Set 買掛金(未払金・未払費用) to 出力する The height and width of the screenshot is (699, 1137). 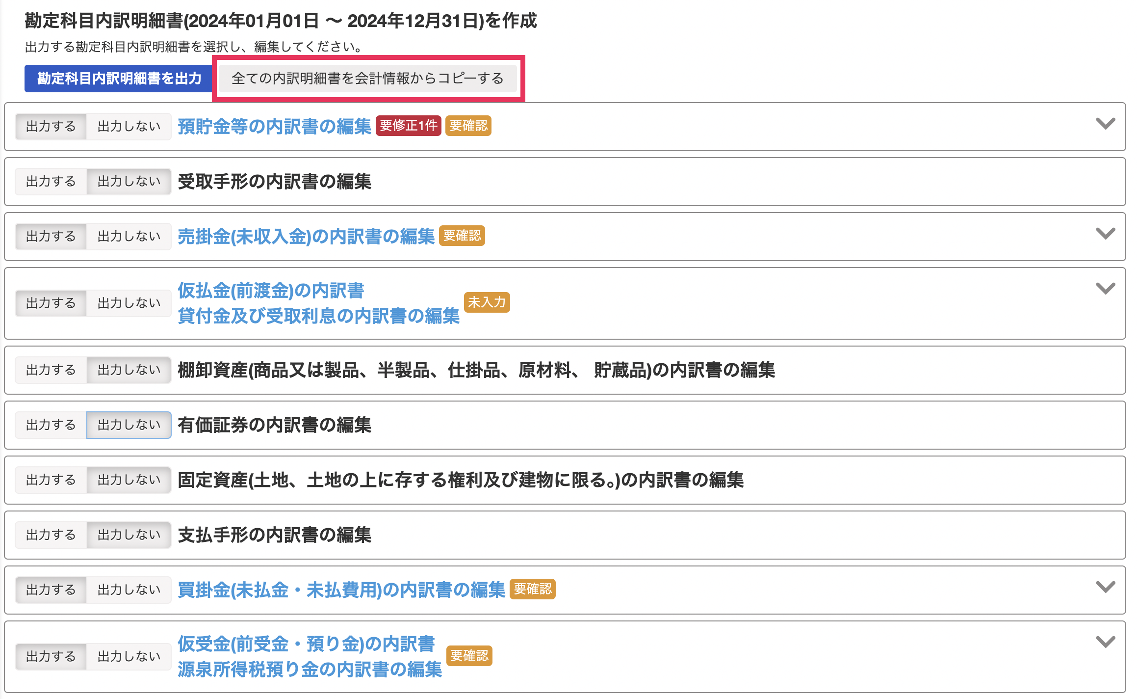click(x=51, y=590)
